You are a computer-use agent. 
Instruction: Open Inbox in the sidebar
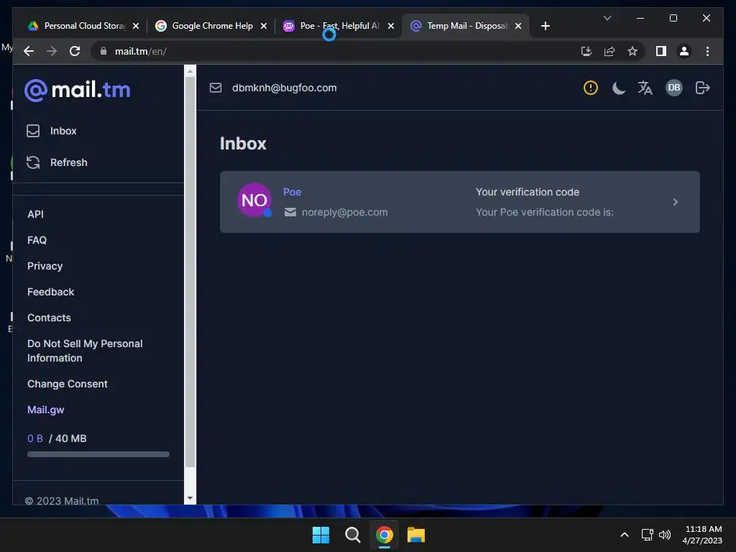click(x=52, y=131)
